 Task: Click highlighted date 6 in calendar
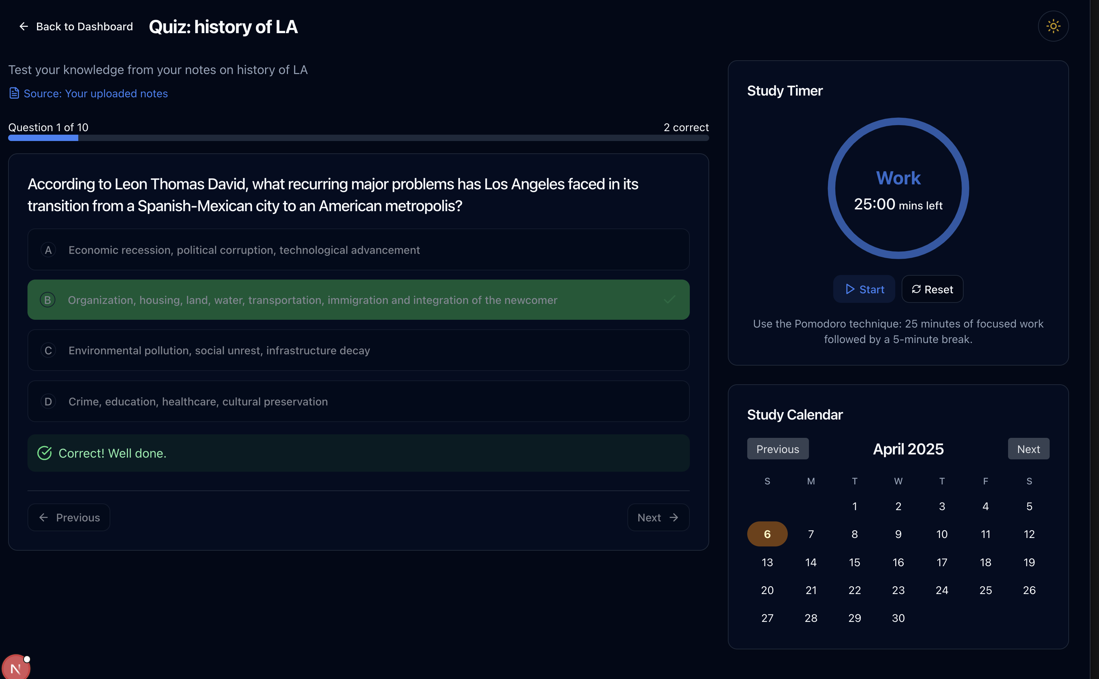point(767,534)
